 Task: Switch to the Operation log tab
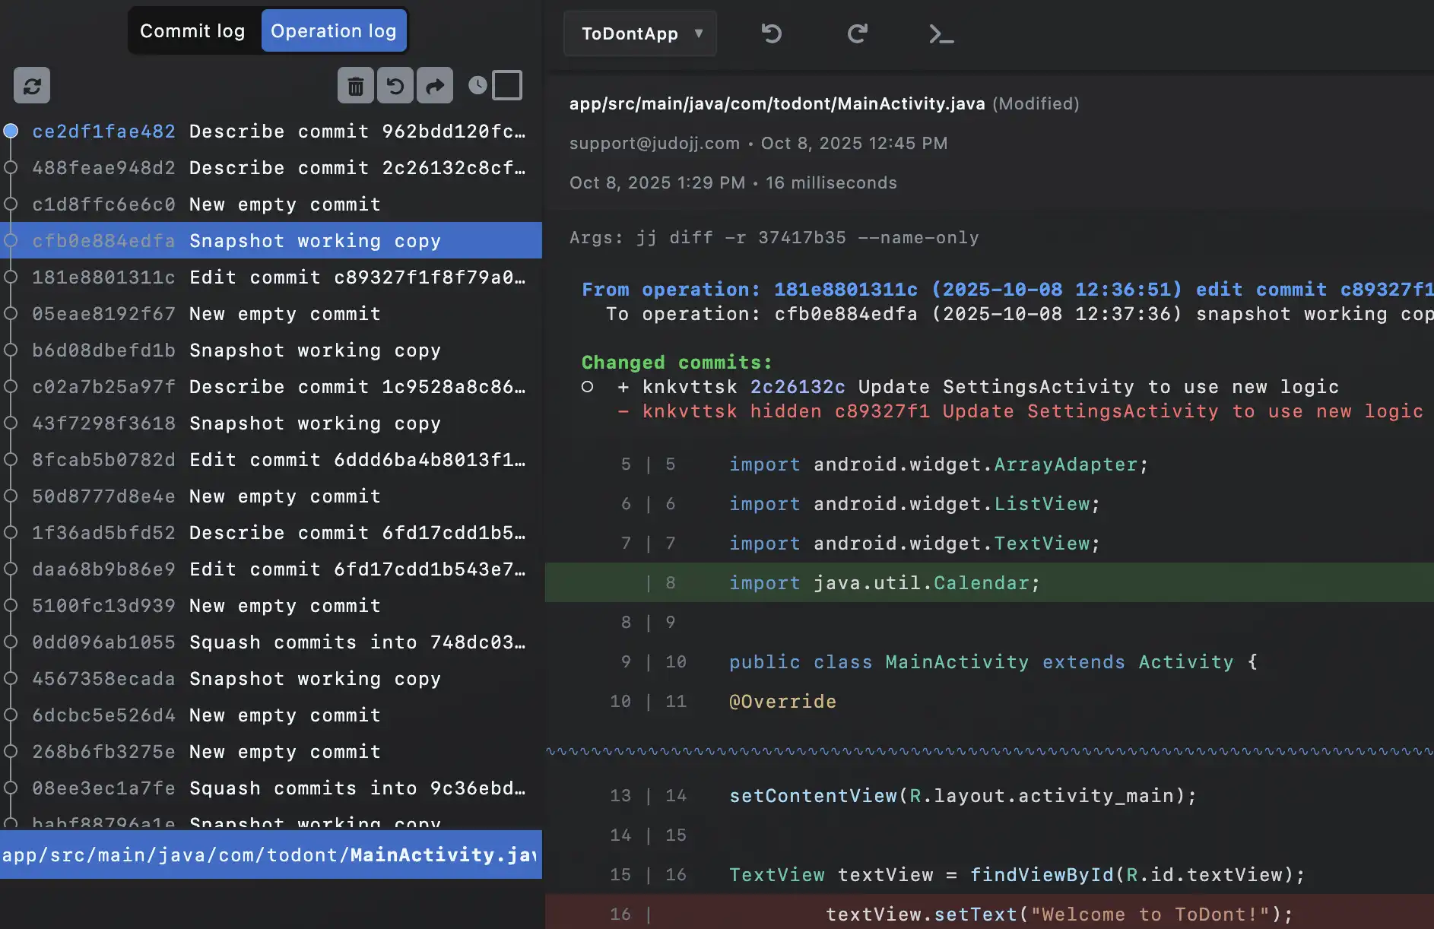333,30
